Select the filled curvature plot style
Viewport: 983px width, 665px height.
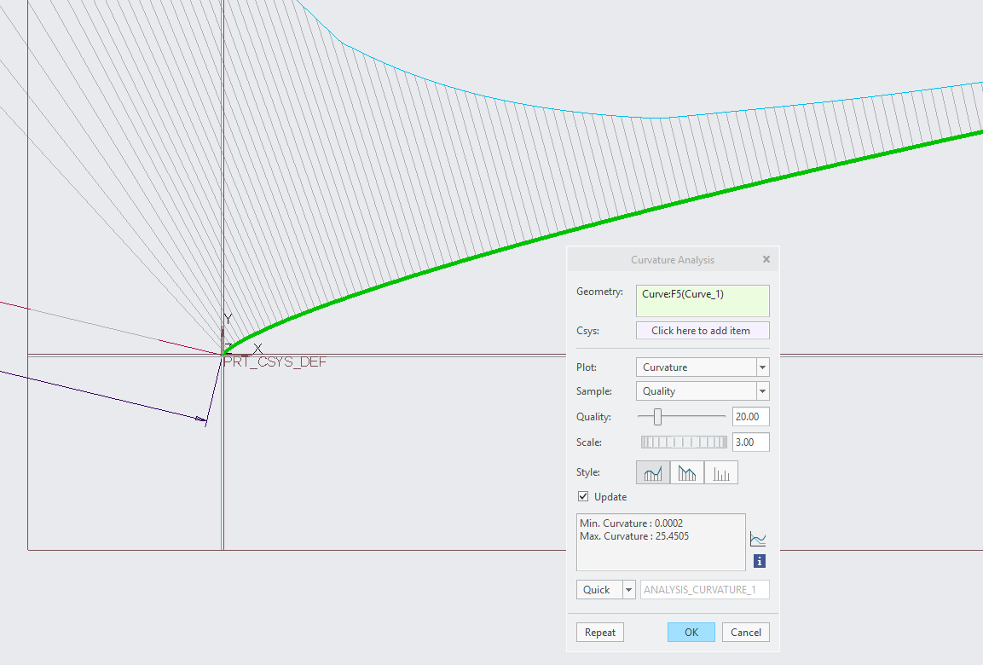click(x=653, y=471)
